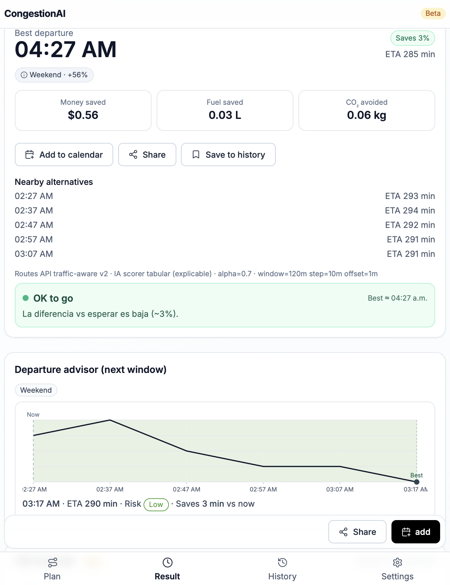Viewport: 450px width, 585px height.
Task: Click the calendar icon in Add to calendar
Action: coord(30,155)
